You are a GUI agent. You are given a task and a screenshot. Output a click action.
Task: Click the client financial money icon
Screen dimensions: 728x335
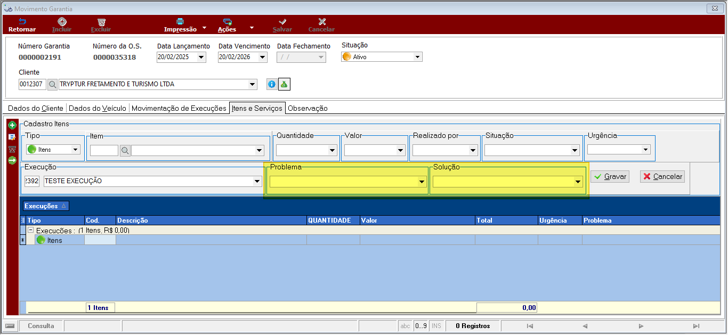(x=284, y=84)
